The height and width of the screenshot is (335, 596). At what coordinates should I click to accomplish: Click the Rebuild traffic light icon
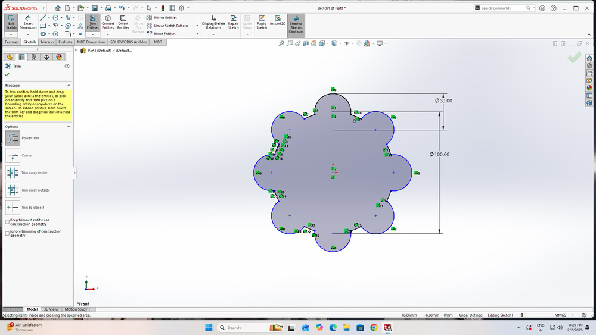pyautogui.click(x=163, y=8)
